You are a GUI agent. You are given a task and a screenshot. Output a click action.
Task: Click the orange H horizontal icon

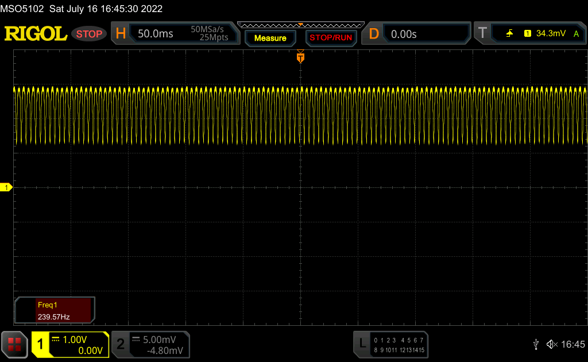[121, 34]
